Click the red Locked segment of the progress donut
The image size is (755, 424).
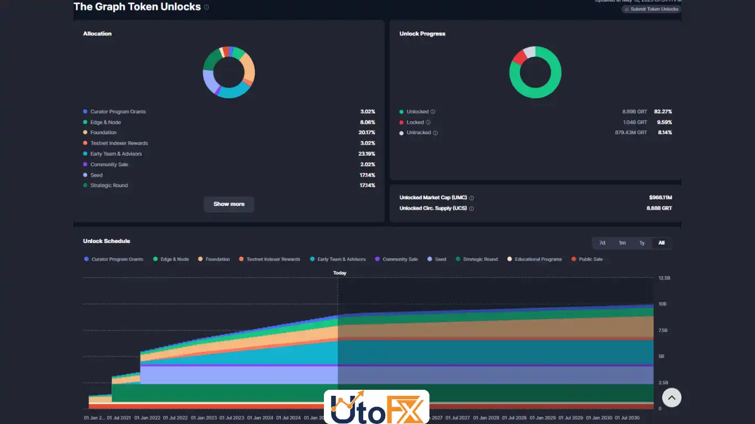(x=519, y=56)
